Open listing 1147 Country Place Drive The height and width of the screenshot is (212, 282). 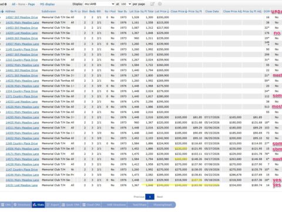pyautogui.click(x=22, y=170)
